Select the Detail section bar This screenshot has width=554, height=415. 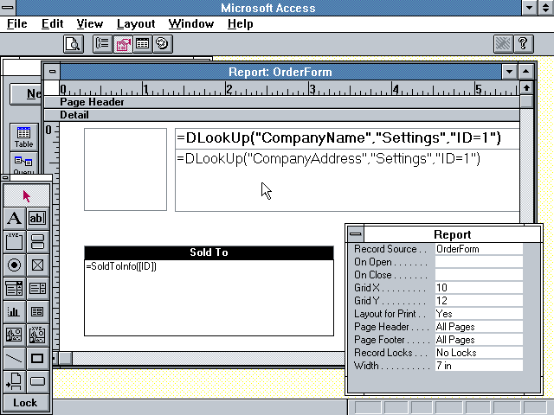click(x=282, y=115)
